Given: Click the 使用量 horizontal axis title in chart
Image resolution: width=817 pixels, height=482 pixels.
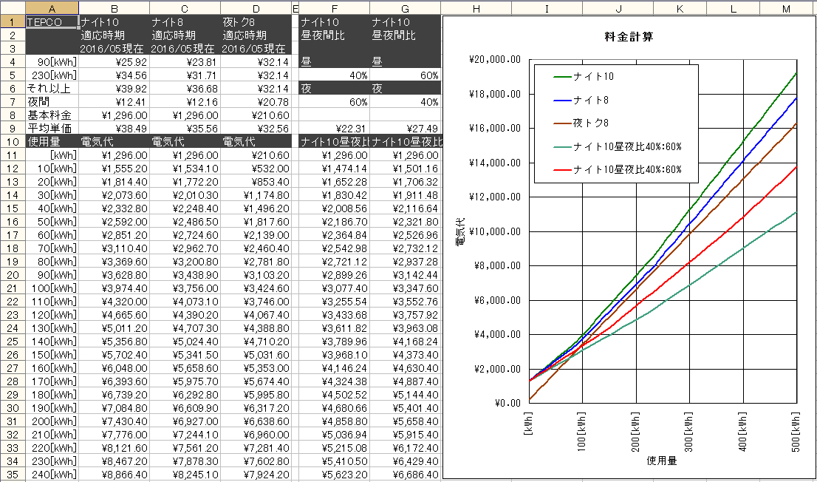Looking at the screenshot, I should [x=662, y=461].
